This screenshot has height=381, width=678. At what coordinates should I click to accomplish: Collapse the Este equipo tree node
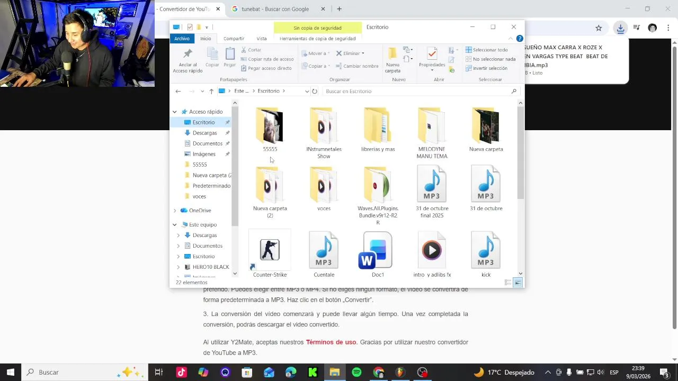click(x=174, y=225)
